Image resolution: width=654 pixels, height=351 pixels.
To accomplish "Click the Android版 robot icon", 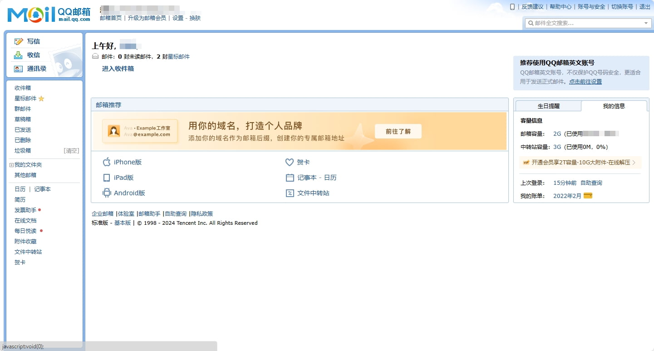I will pyautogui.click(x=107, y=193).
